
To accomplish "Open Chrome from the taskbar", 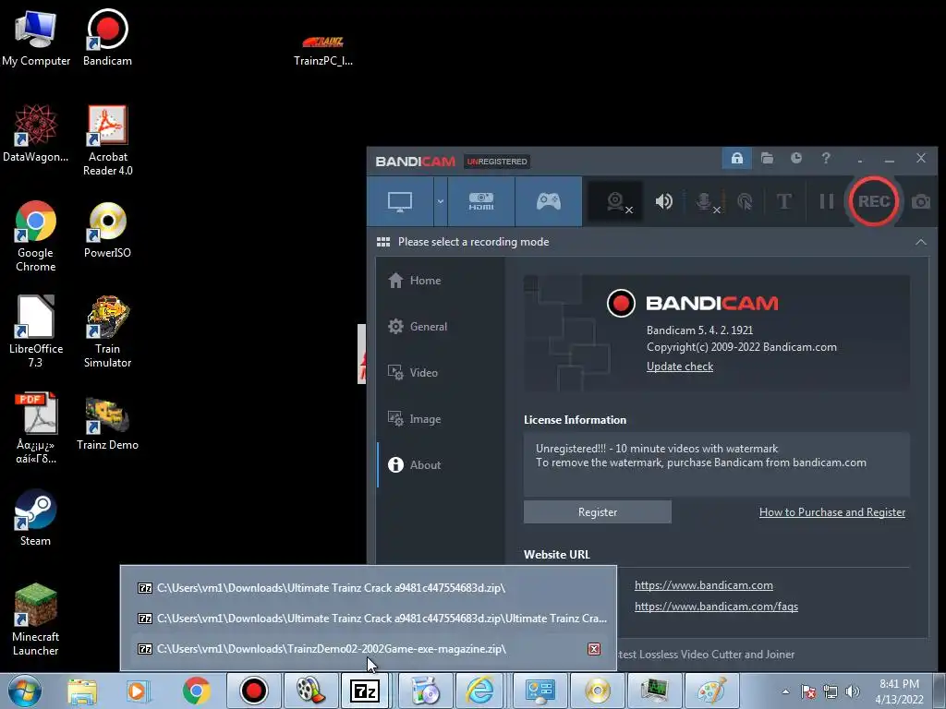I will click(196, 691).
